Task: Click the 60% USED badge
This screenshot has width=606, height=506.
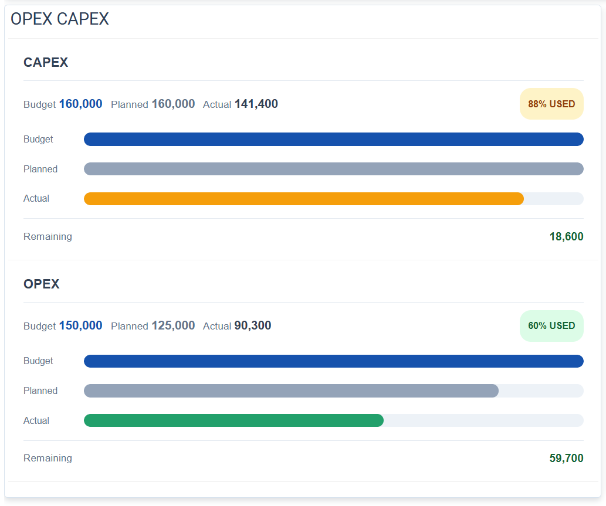Action: click(x=551, y=325)
